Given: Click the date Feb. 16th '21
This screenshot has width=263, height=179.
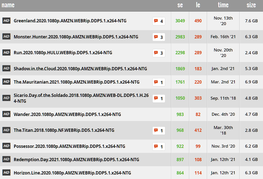Looking at the screenshot, I should click(223, 37).
